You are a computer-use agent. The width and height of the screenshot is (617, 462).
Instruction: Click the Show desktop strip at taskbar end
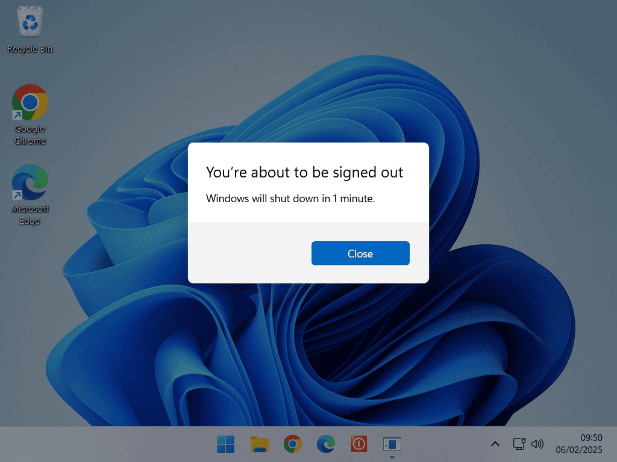coord(614,445)
